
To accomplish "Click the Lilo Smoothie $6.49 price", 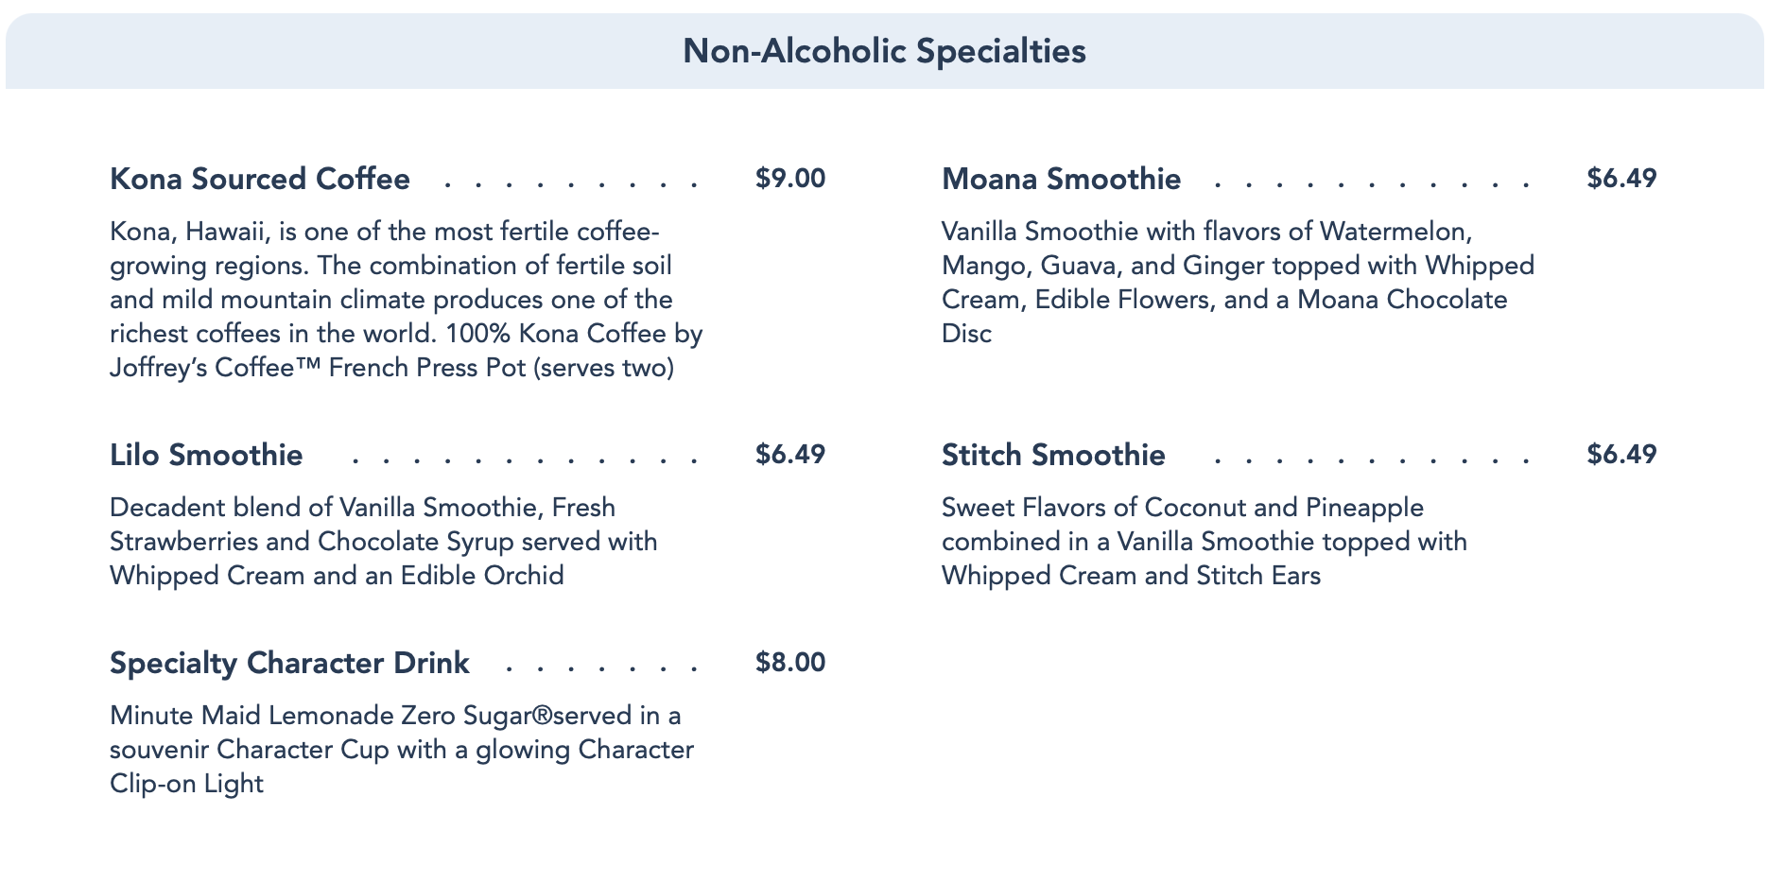I will 790,455.
